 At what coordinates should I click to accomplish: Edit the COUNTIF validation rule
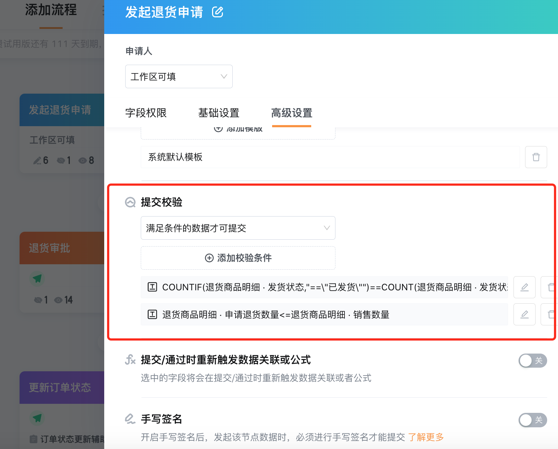pyautogui.click(x=524, y=287)
